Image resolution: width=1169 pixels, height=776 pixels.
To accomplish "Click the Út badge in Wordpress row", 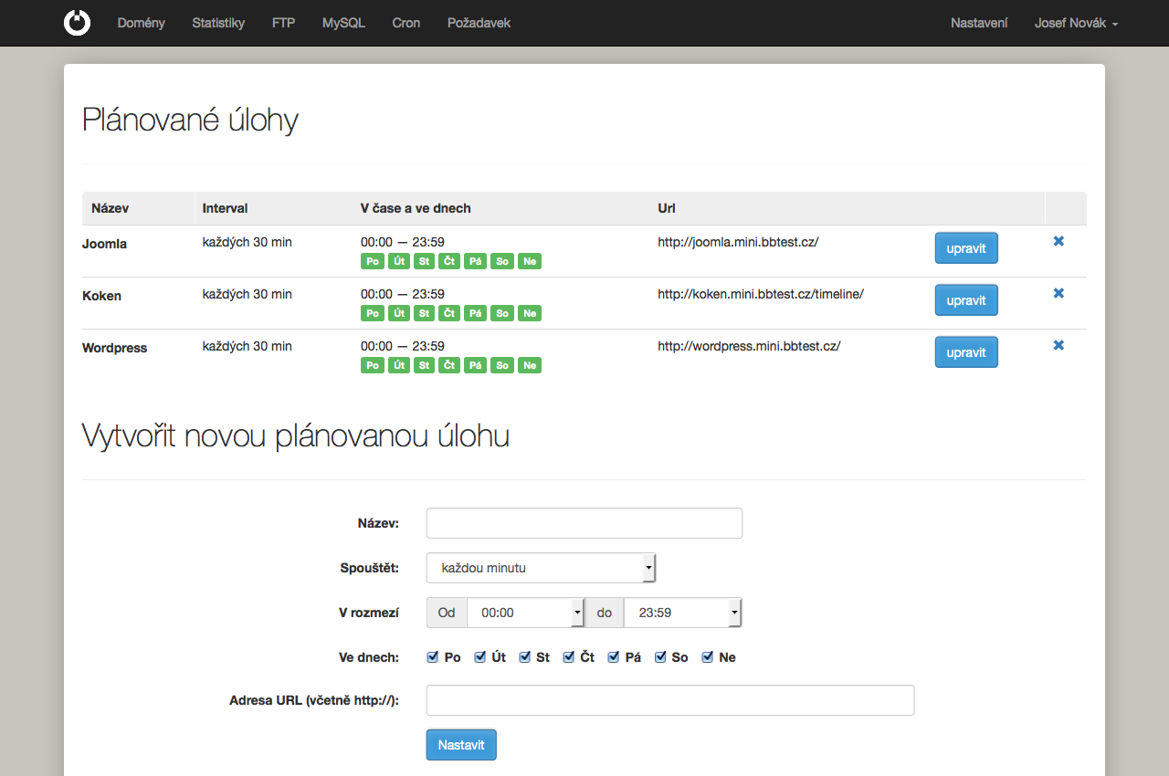I will pyautogui.click(x=399, y=365).
